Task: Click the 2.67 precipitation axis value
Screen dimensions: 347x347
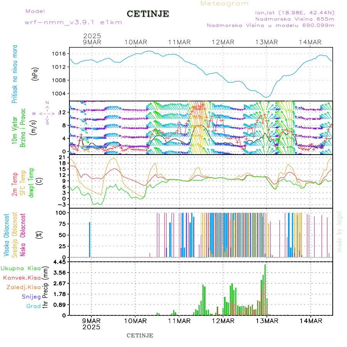Action: (60, 283)
